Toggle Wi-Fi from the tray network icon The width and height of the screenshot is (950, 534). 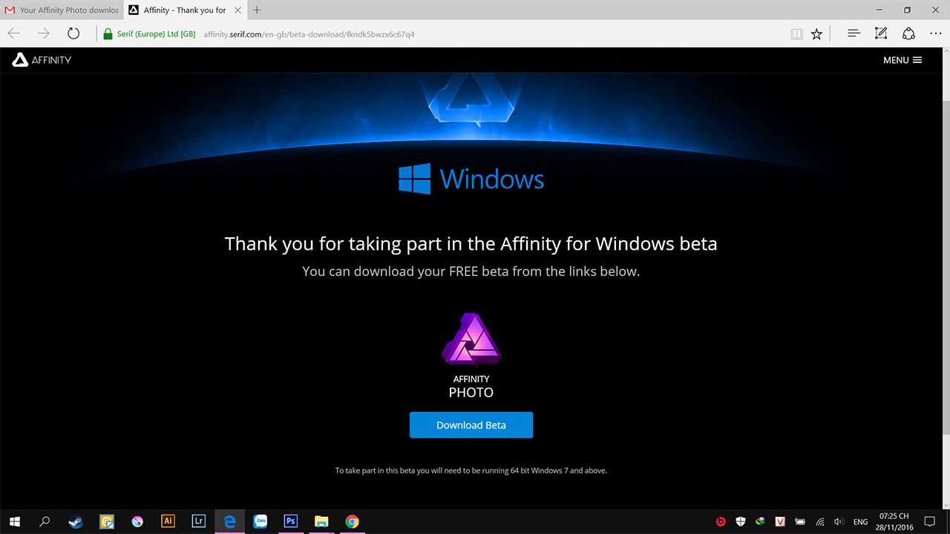point(819,521)
